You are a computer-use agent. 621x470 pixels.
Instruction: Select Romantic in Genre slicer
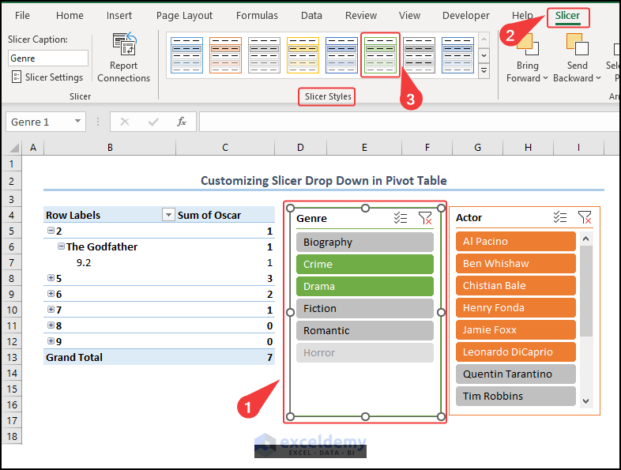point(365,331)
